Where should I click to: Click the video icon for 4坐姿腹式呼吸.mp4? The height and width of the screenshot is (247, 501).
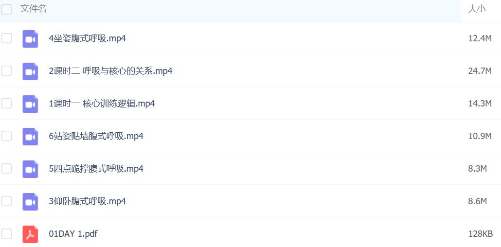click(30, 39)
